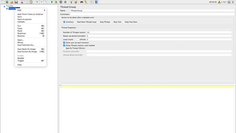
Task: Click the Shutdown test toolbar icon
Action: tap(65, 2)
